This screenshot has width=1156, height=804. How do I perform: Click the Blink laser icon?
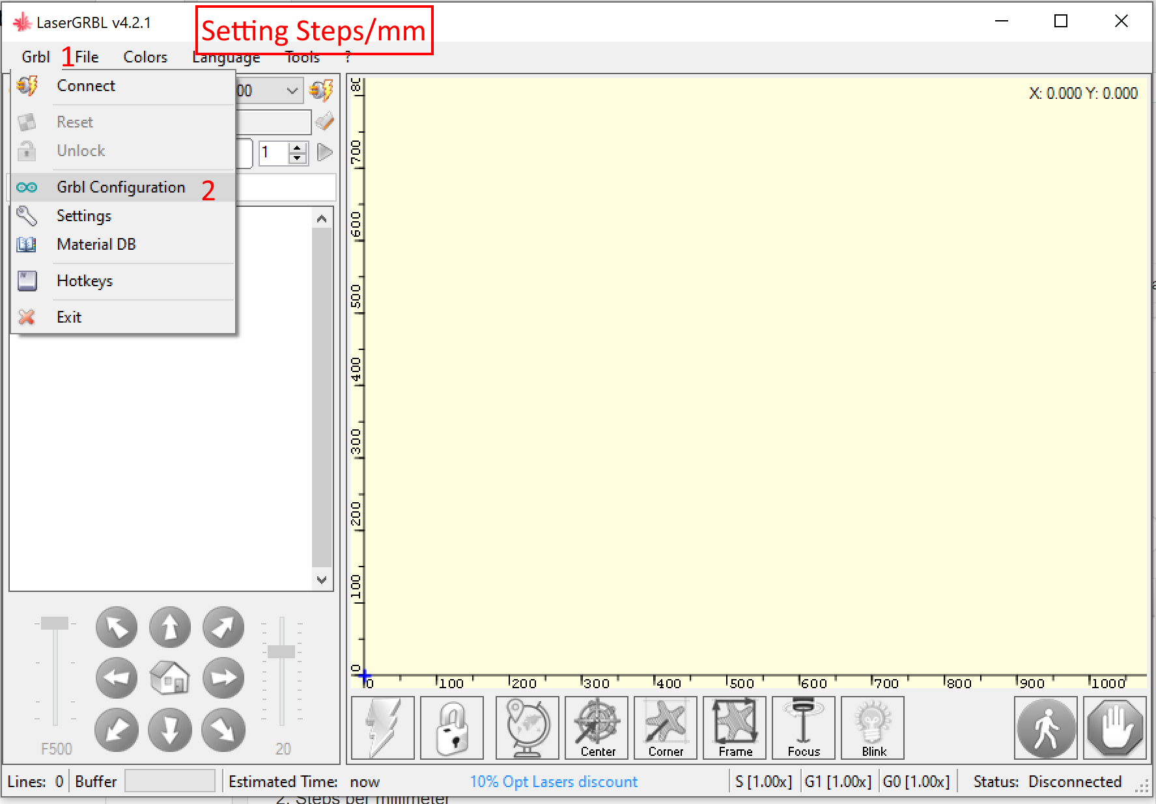coord(871,727)
